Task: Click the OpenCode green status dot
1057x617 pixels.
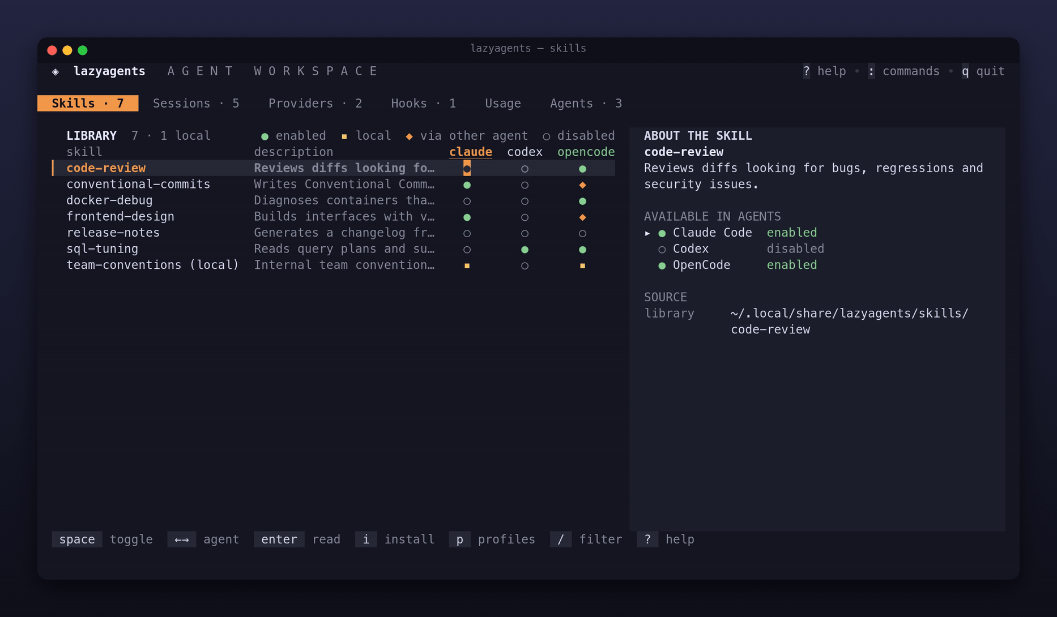Action: point(662,265)
